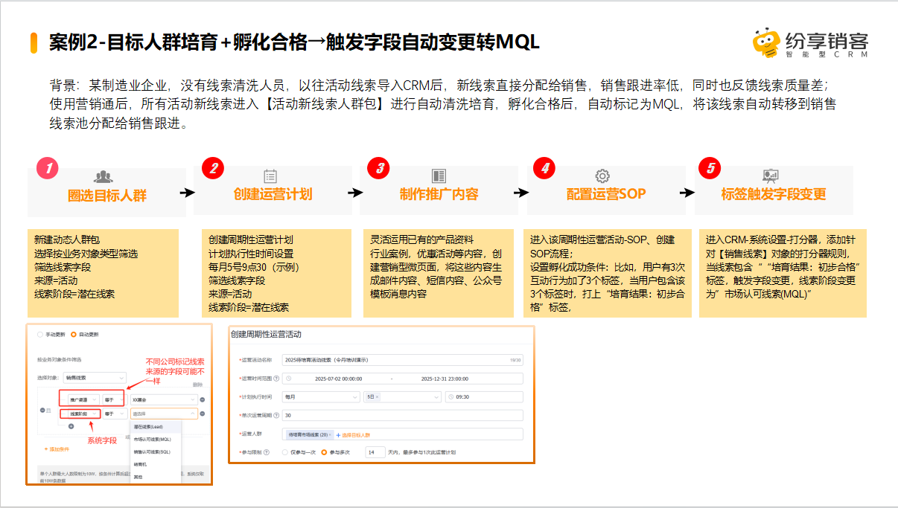
Task: Expand the day selector containing 5日
Action: 402,397
